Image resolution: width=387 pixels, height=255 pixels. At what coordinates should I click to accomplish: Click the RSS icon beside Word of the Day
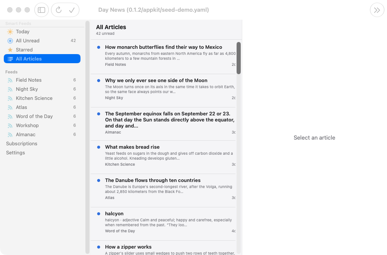pos(10,117)
